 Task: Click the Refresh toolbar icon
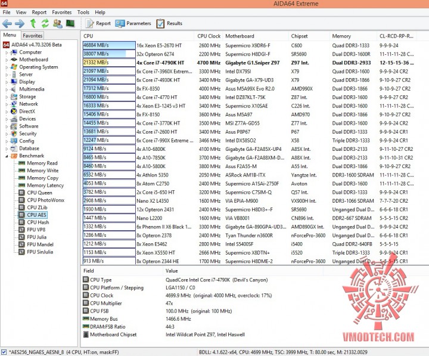point(45,23)
